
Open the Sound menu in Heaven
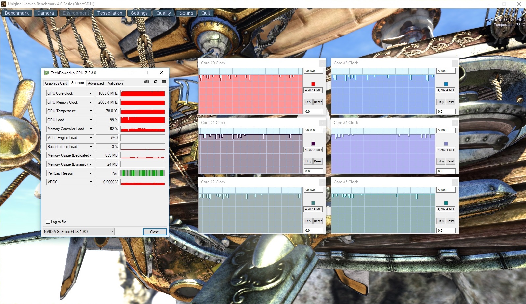point(186,13)
